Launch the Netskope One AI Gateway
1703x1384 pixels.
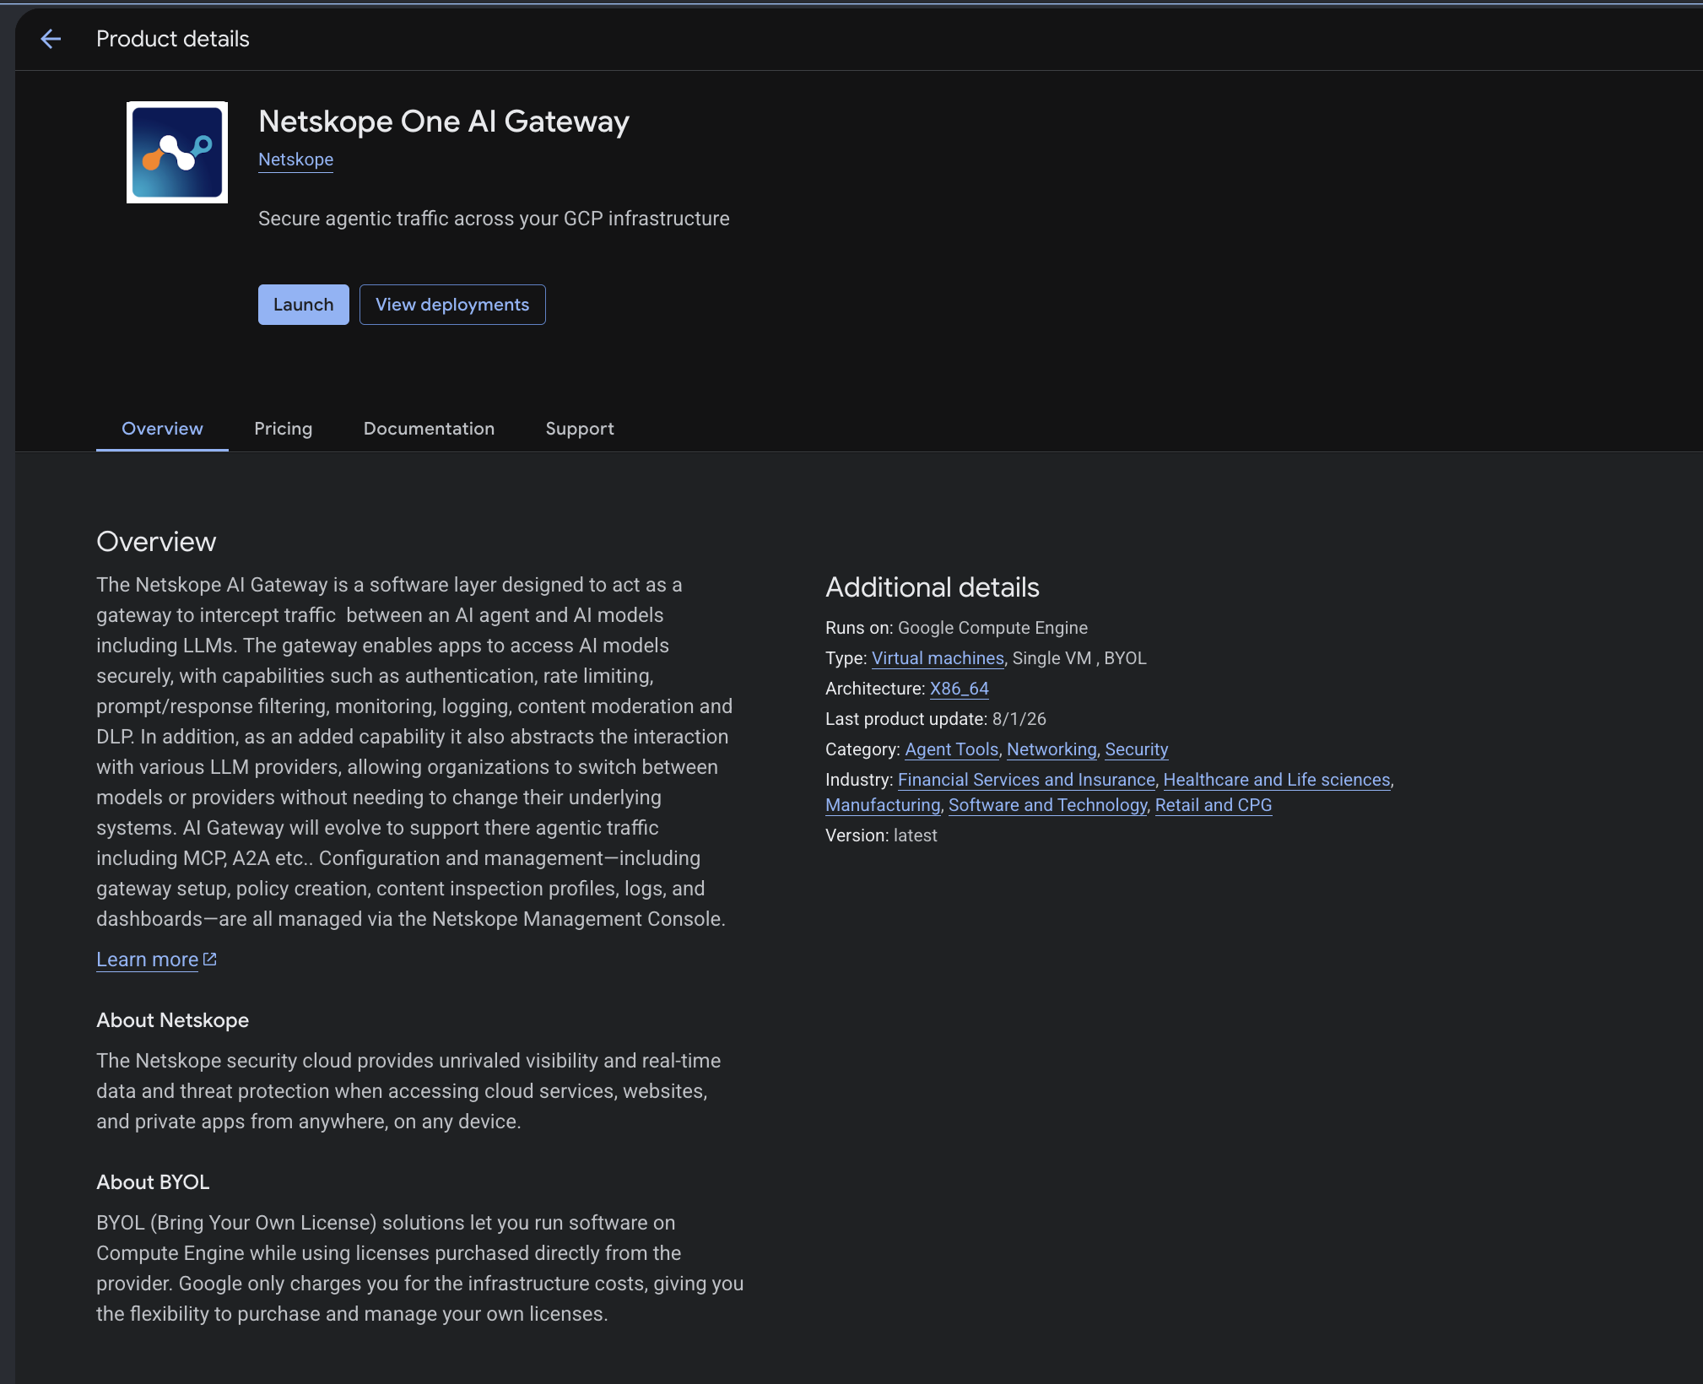click(x=304, y=305)
